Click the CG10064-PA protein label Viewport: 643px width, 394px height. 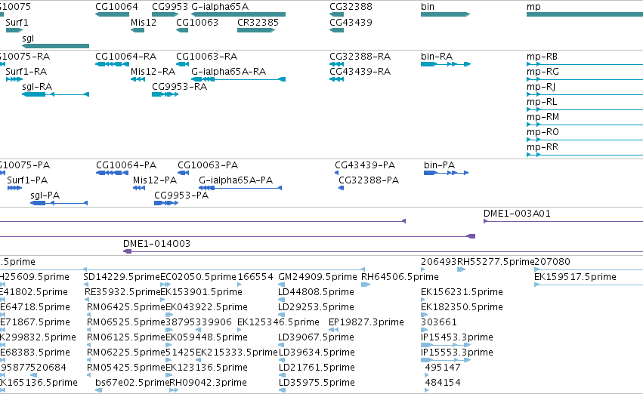[126, 165]
